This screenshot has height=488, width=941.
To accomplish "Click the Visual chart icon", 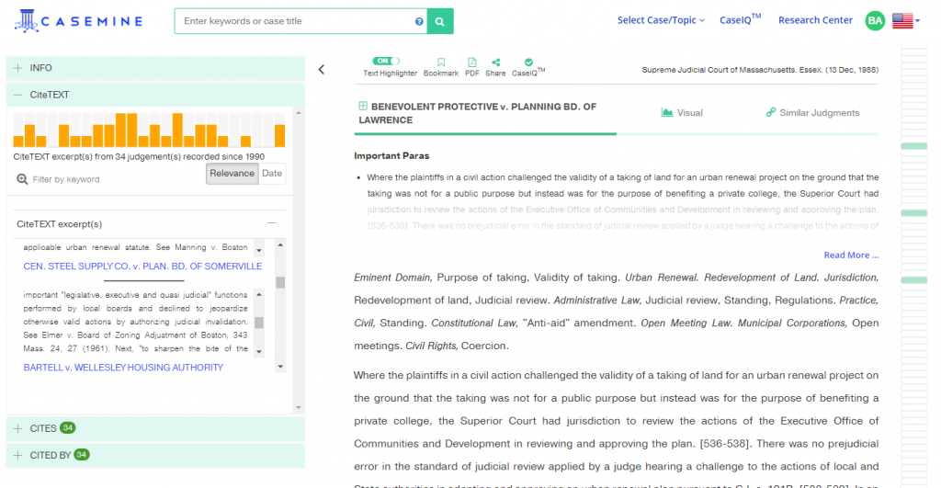I will click(667, 112).
